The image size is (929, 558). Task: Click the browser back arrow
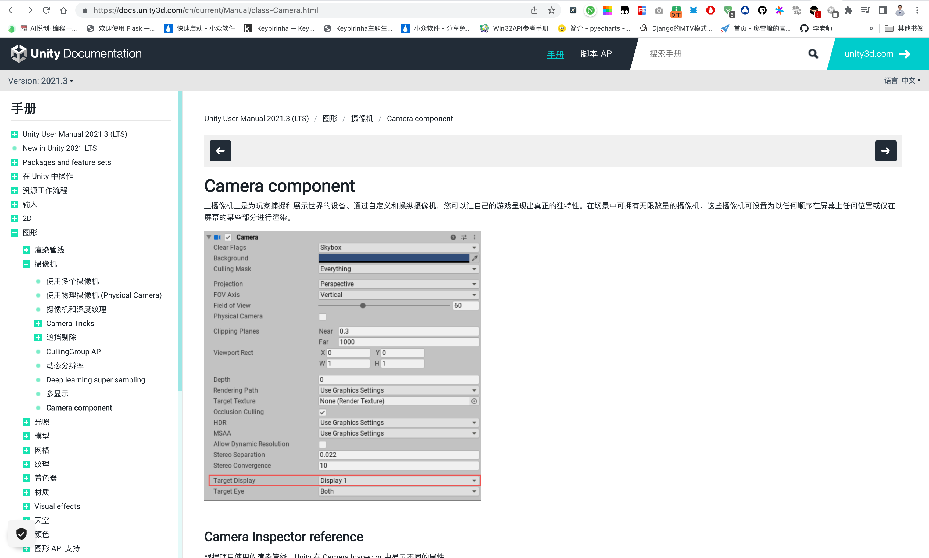coord(12,10)
